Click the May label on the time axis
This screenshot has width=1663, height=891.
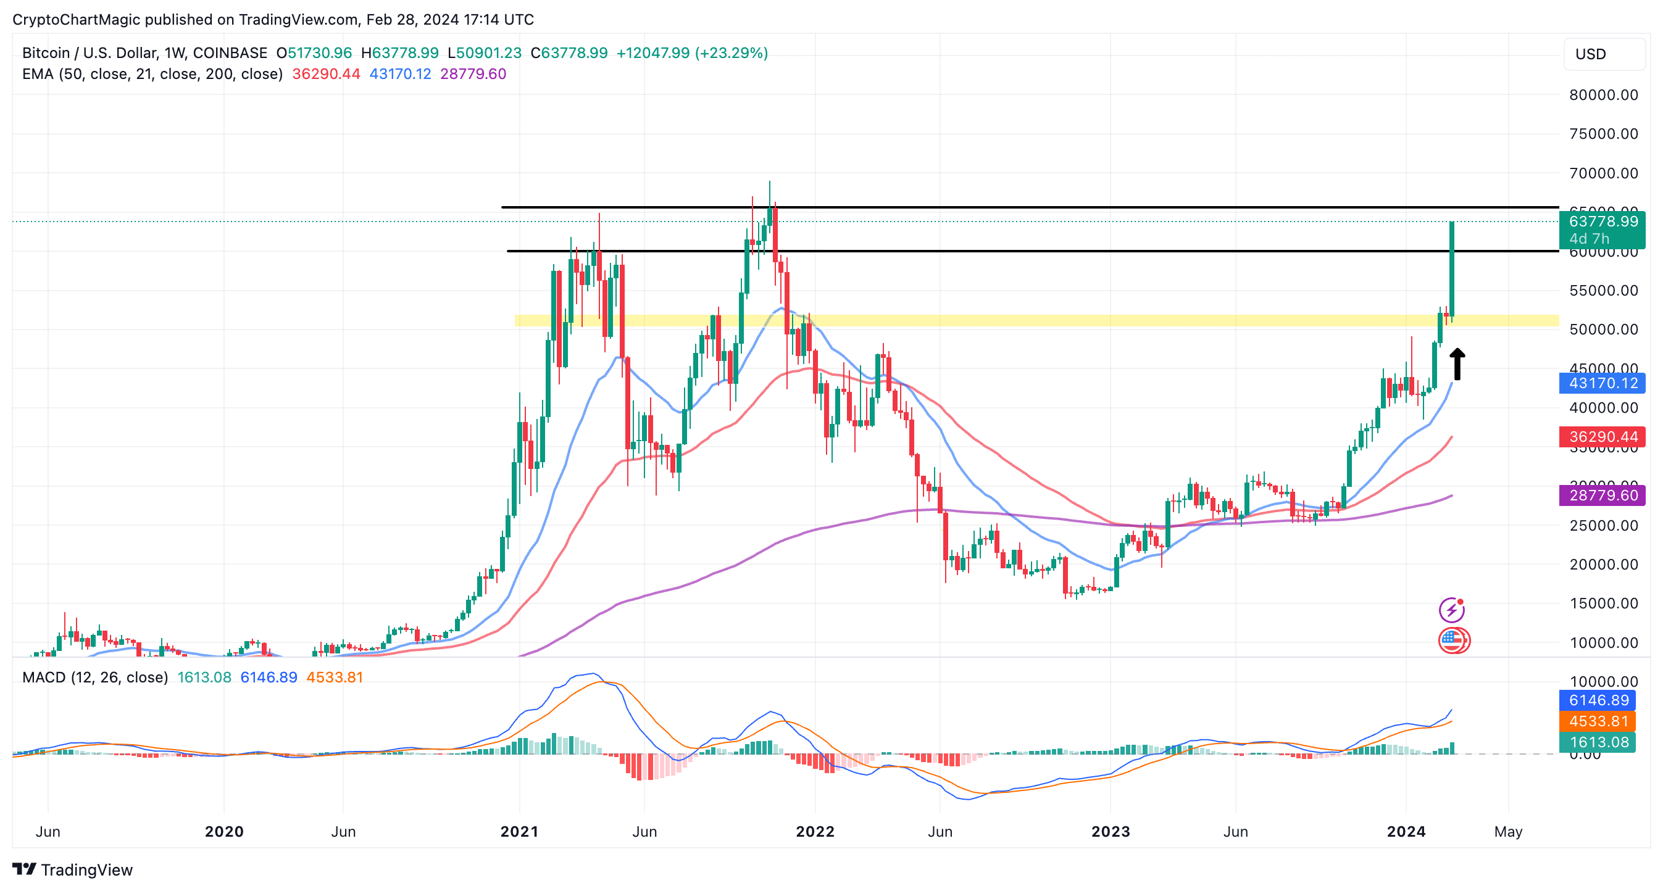pos(1508,832)
